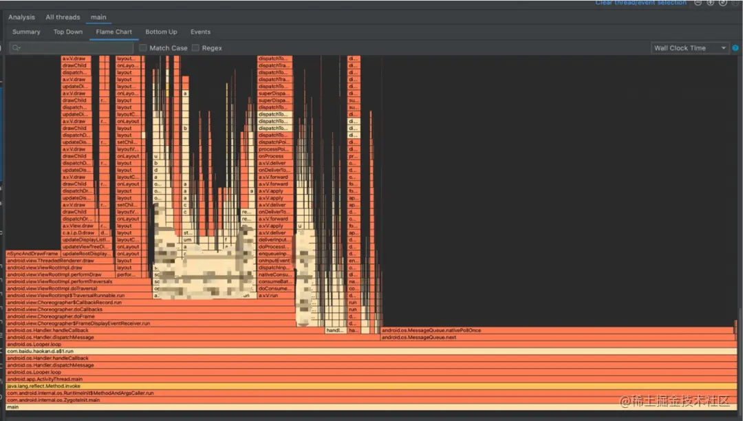Open the Events tab
743x421 pixels.
200,32
